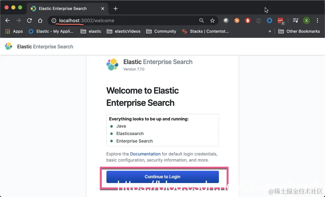Image resolution: width=325 pixels, height=197 pixels.
Task: Open the Elastic - My Appli... bookmark
Action: [x=51, y=31]
